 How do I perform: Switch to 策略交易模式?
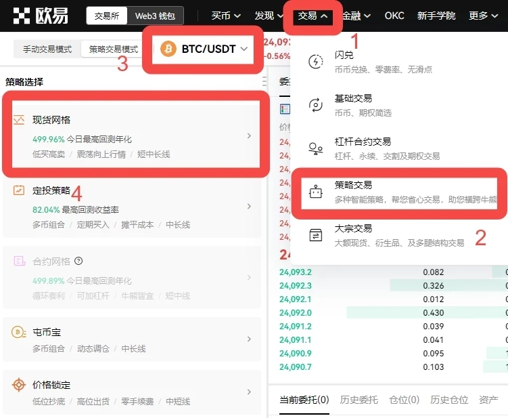(x=113, y=49)
